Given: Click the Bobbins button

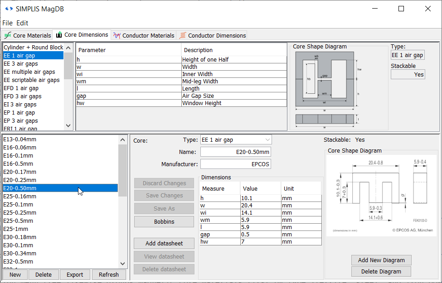Looking at the screenshot, I should 164,221.
